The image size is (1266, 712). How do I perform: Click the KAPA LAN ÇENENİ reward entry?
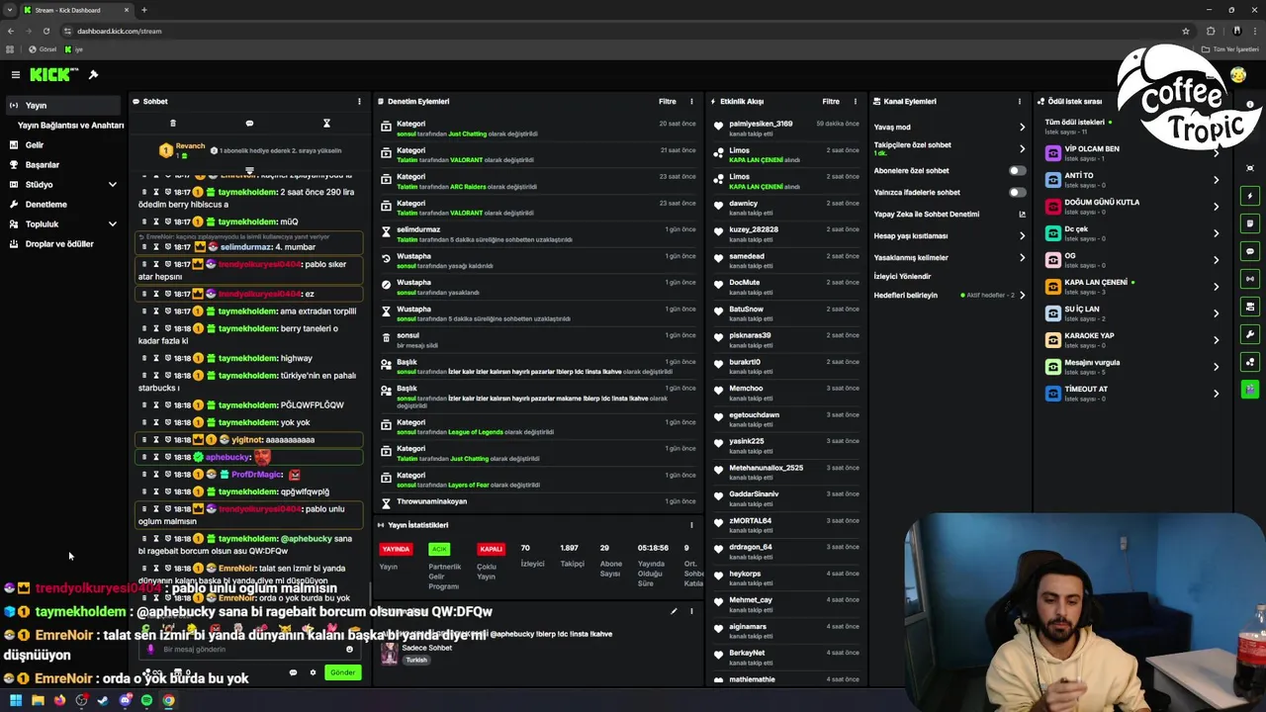(x=1131, y=287)
